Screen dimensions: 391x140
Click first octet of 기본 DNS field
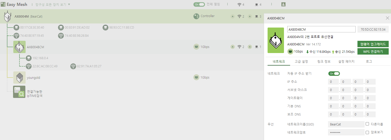pyautogui.click(x=333, y=106)
